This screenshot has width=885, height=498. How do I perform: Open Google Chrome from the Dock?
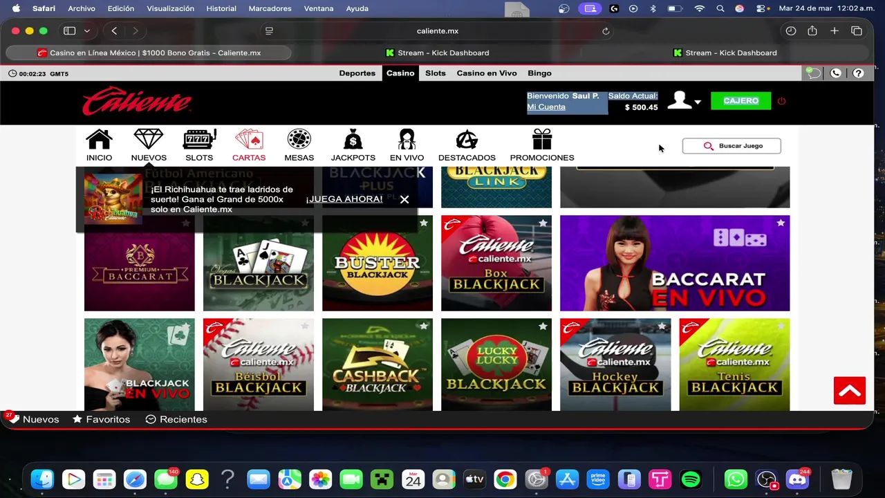pyautogui.click(x=505, y=479)
